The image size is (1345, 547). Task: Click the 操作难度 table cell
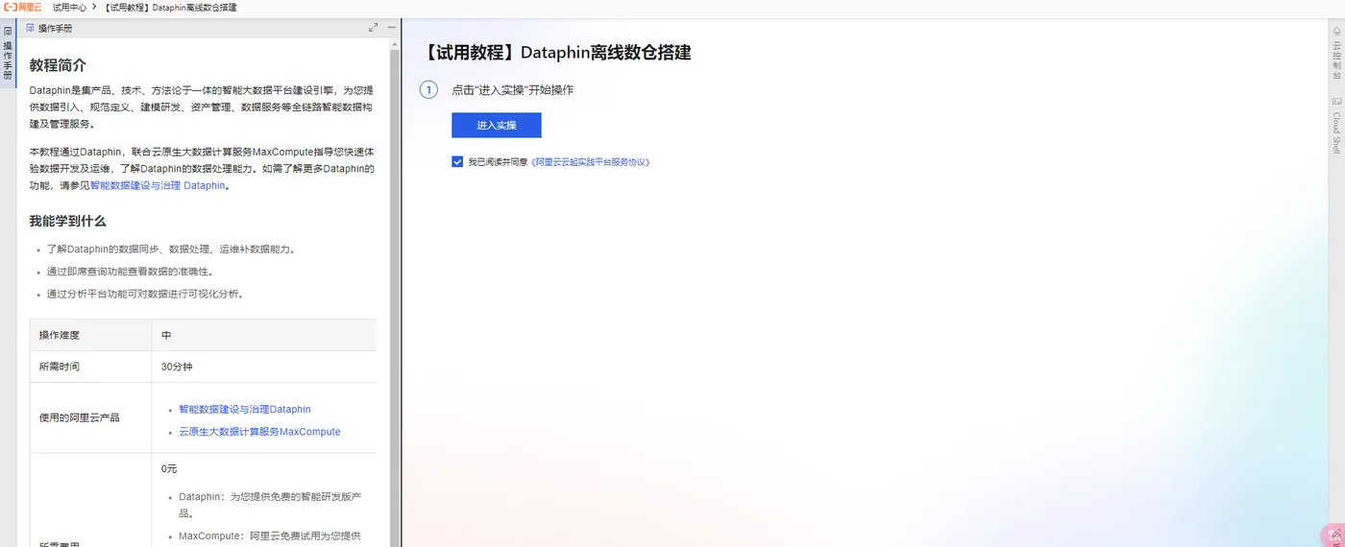coord(90,335)
